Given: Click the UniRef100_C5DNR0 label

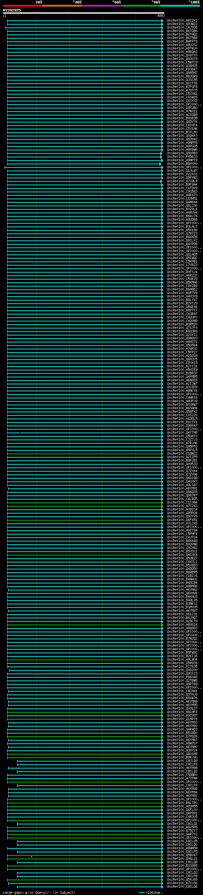Looking at the screenshot, I should coord(182,775).
